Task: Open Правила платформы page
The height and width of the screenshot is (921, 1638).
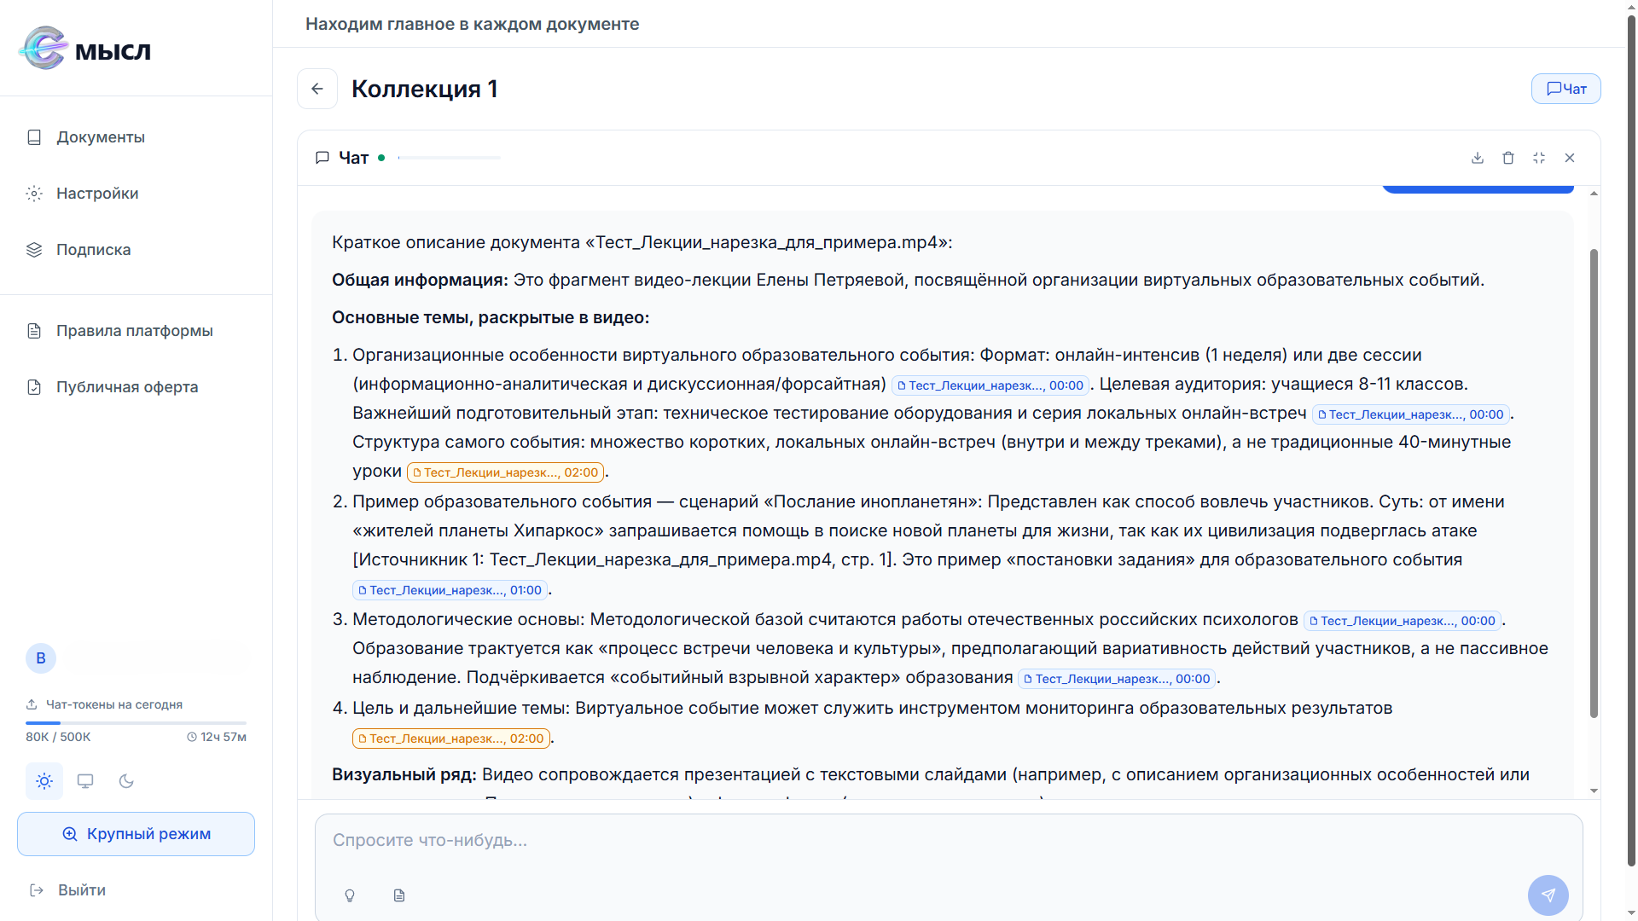Action: (x=136, y=331)
